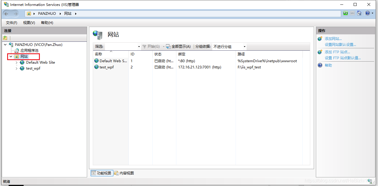Viewport: 378px width, 186px height.
Task: Open breadcrumb arrow after 网站
Action: 76,14
